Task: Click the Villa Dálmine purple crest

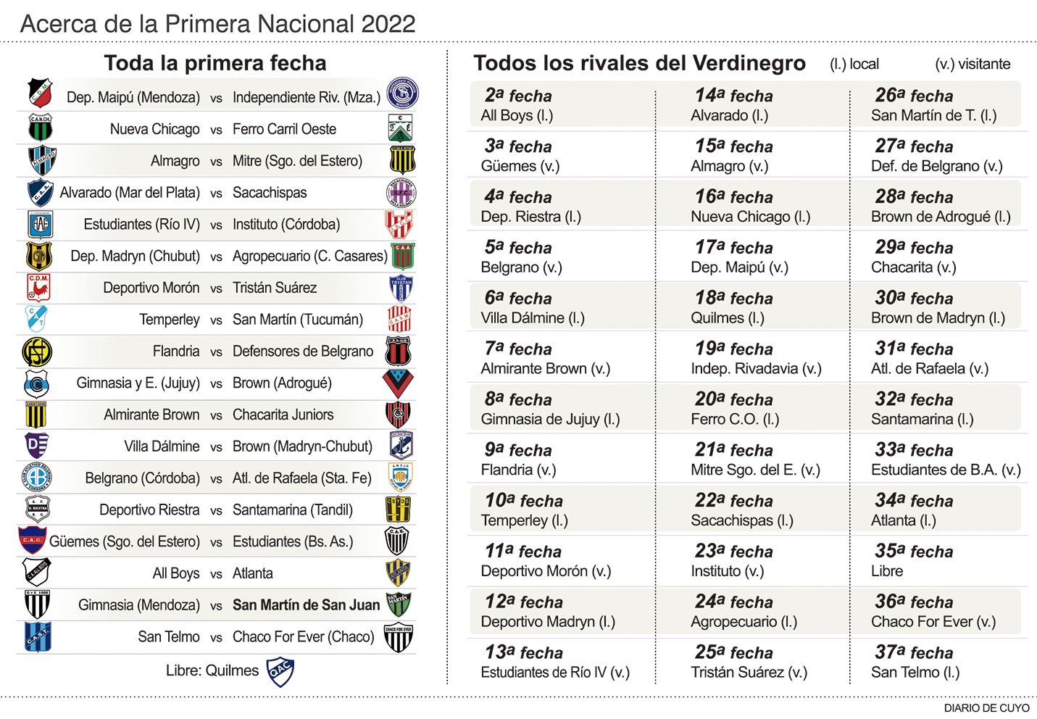Action: pyautogui.click(x=37, y=446)
